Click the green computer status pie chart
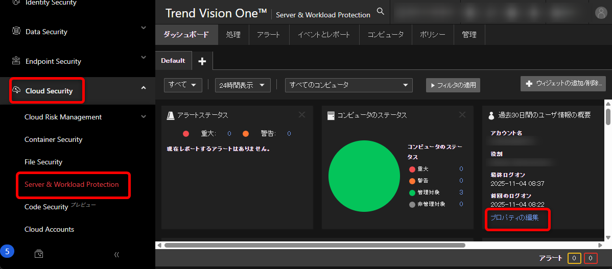 click(x=364, y=176)
